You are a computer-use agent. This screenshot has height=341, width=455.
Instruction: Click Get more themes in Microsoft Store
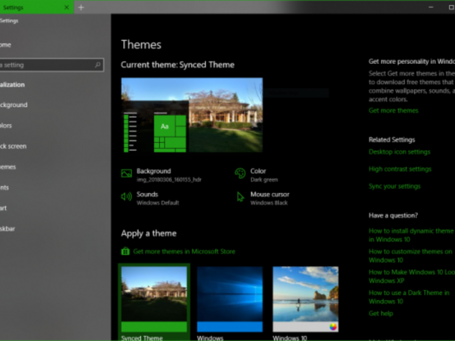[184, 251]
